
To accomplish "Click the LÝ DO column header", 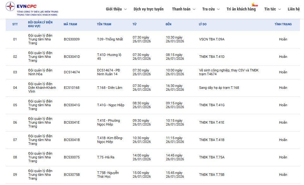I will (x=202, y=24).
